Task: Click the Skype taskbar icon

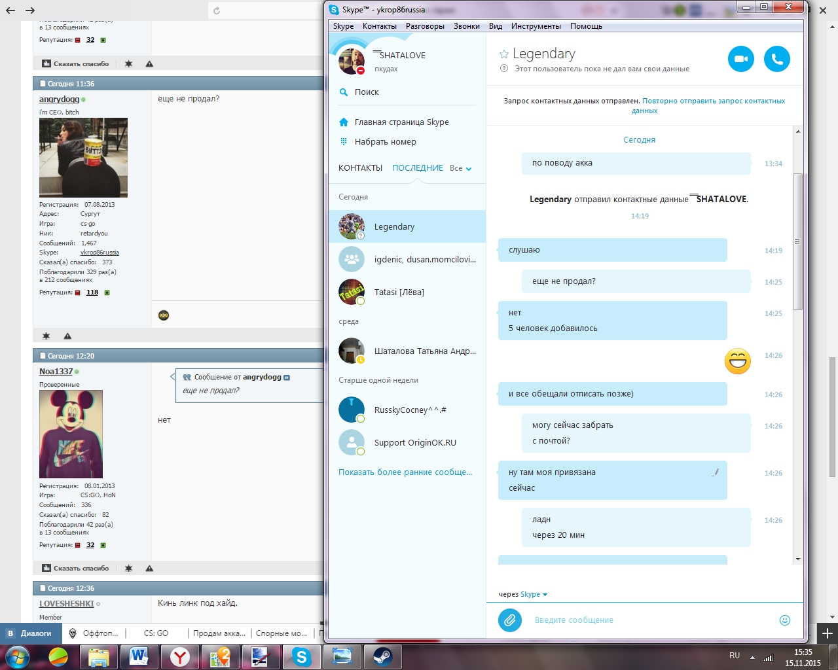Action: pyautogui.click(x=301, y=656)
